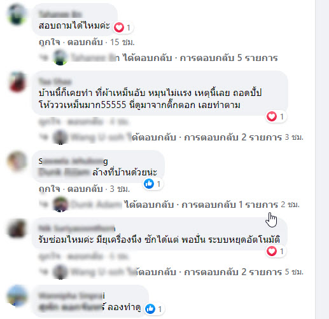Viewport: 329px width, 319px height.
Task: Click ตอบกลับ under สอบถามได้ไหมค่ะ comment
Action: pos(85,42)
